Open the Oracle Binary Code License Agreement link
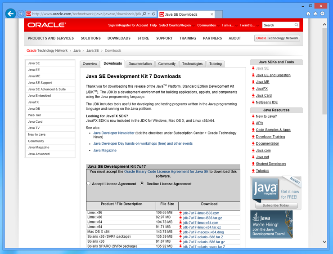Viewport: 333px width, 254px height. point(166,171)
